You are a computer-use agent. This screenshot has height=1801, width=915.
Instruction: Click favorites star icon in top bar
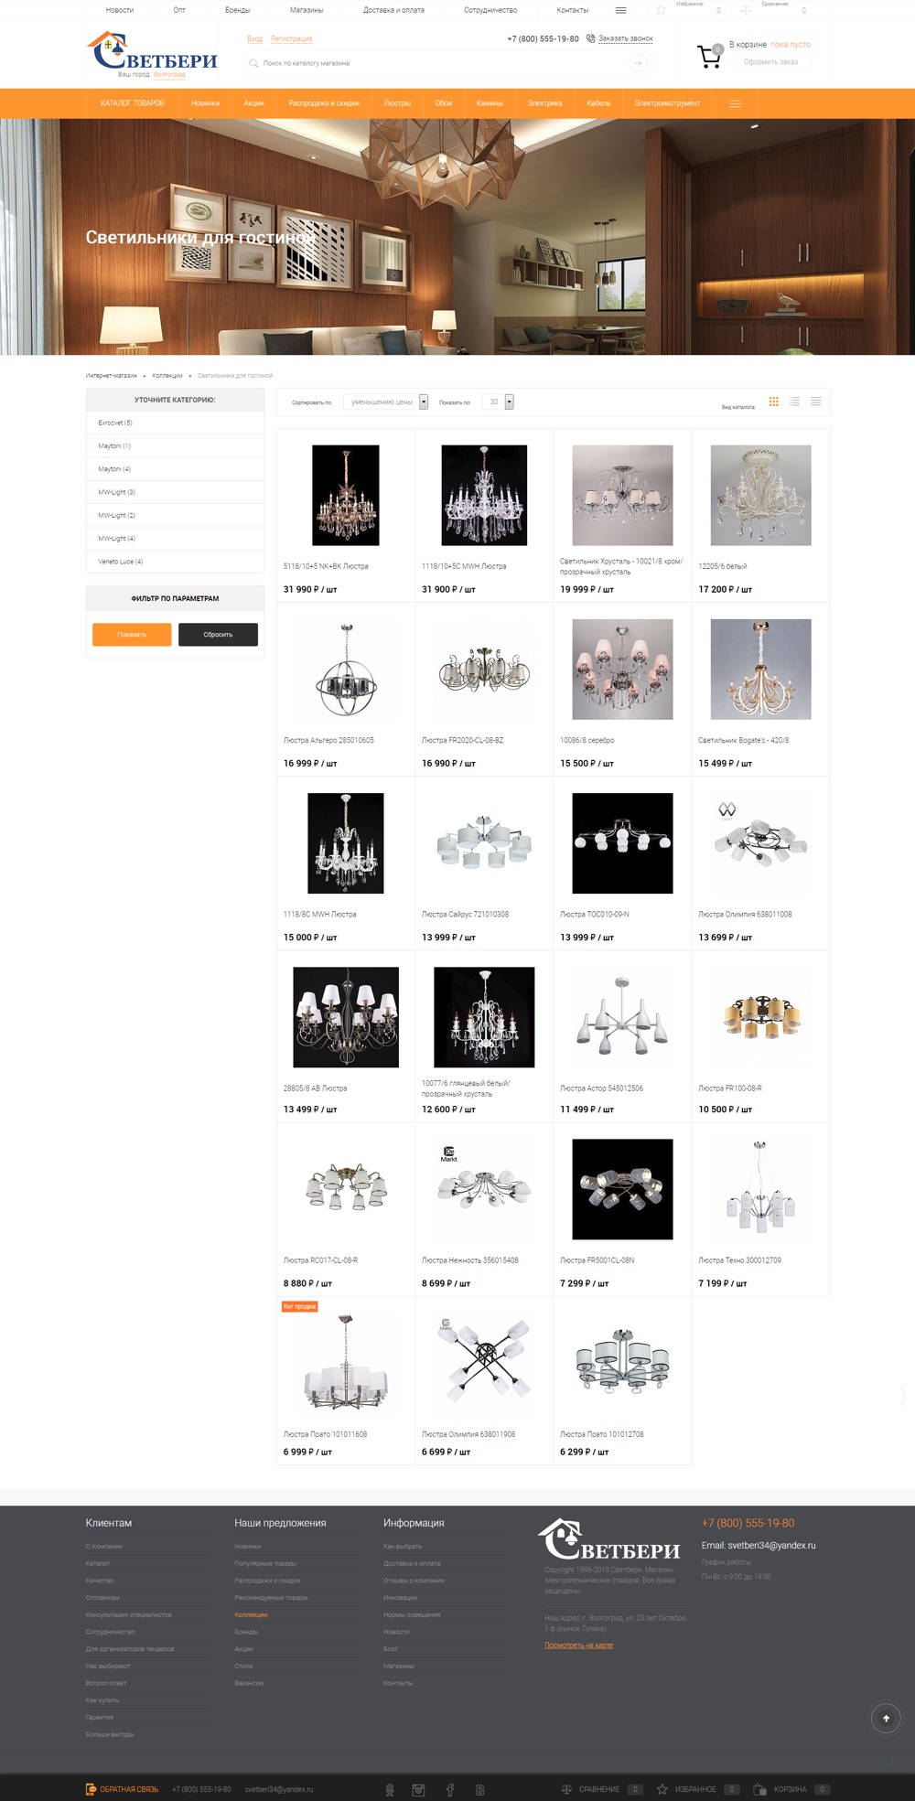pos(661,10)
